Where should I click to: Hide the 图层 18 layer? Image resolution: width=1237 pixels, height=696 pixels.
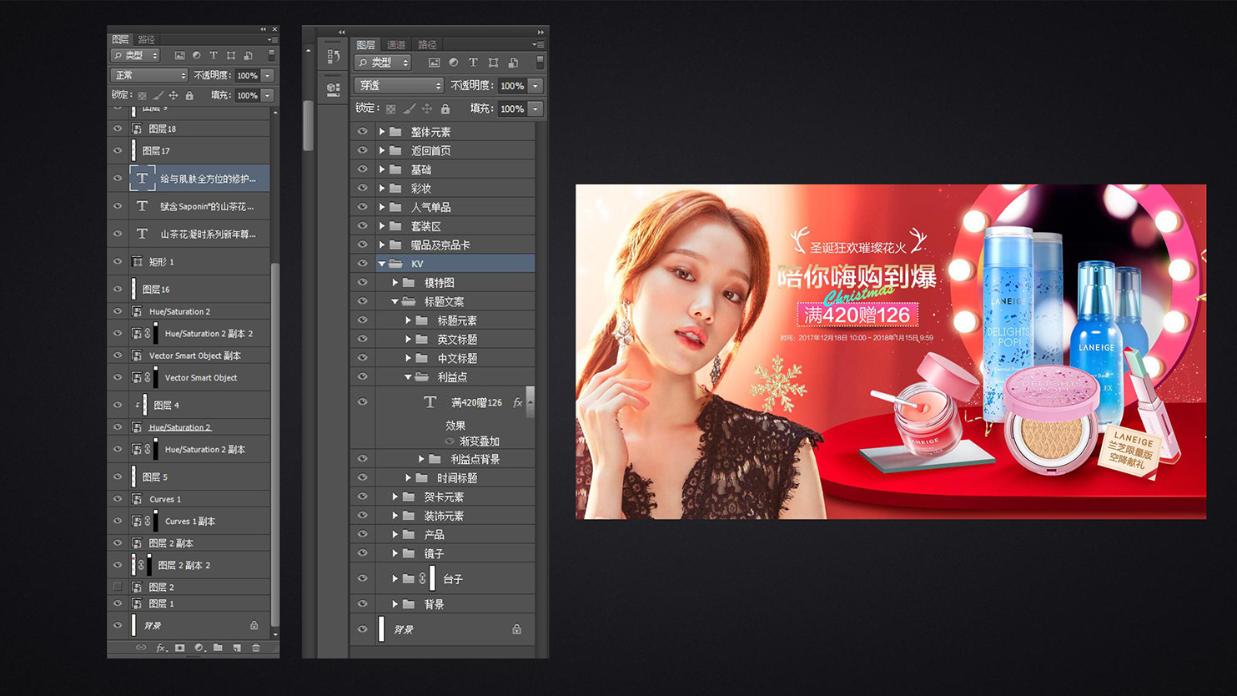[x=118, y=129]
